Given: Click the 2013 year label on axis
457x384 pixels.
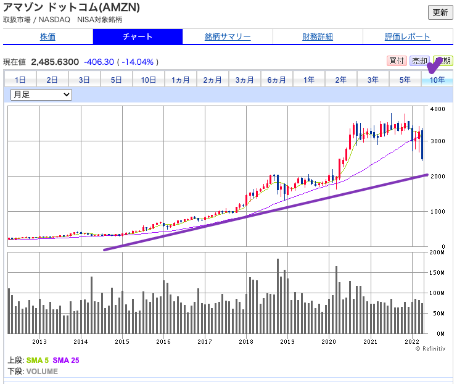Looking at the screenshot, I should [x=39, y=341].
